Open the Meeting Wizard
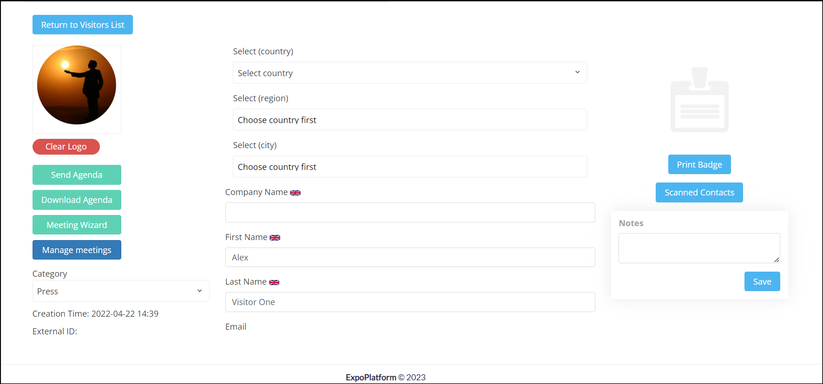This screenshot has height=384, width=823. click(77, 225)
